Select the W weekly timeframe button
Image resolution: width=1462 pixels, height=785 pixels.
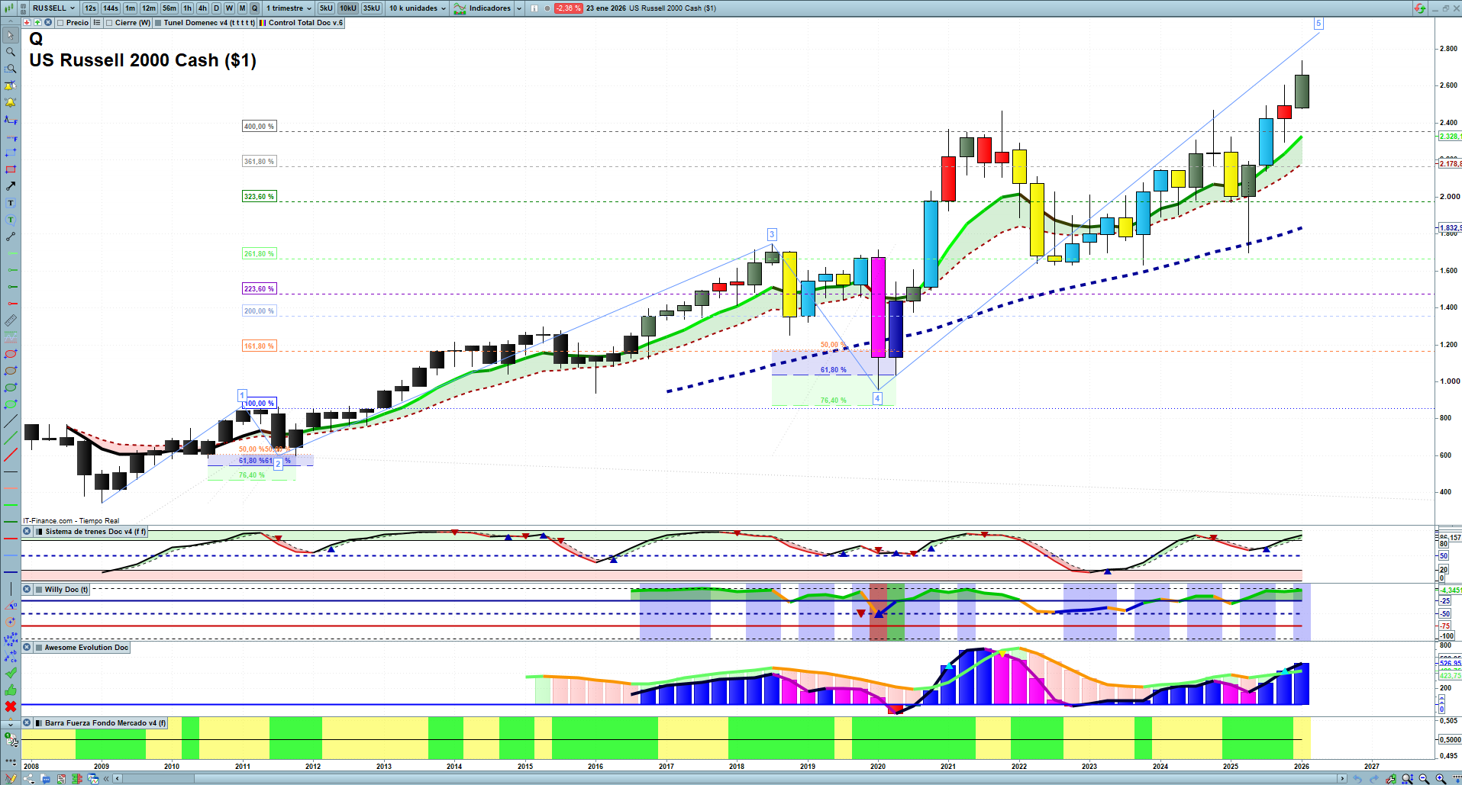229,8
